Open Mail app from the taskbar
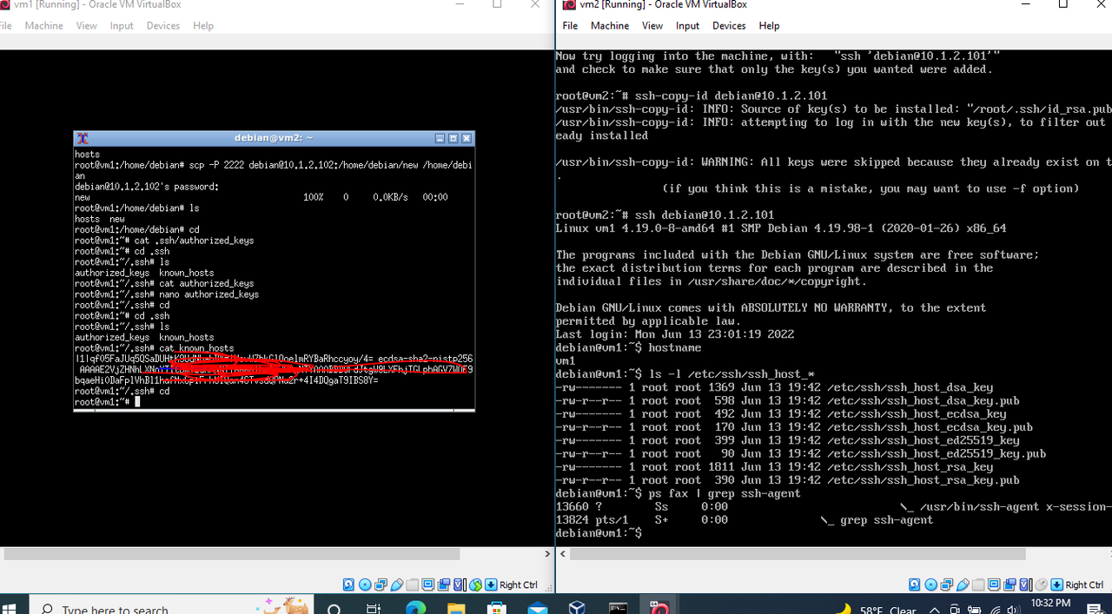This screenshot has height=614, width=1112. (537, 607)
